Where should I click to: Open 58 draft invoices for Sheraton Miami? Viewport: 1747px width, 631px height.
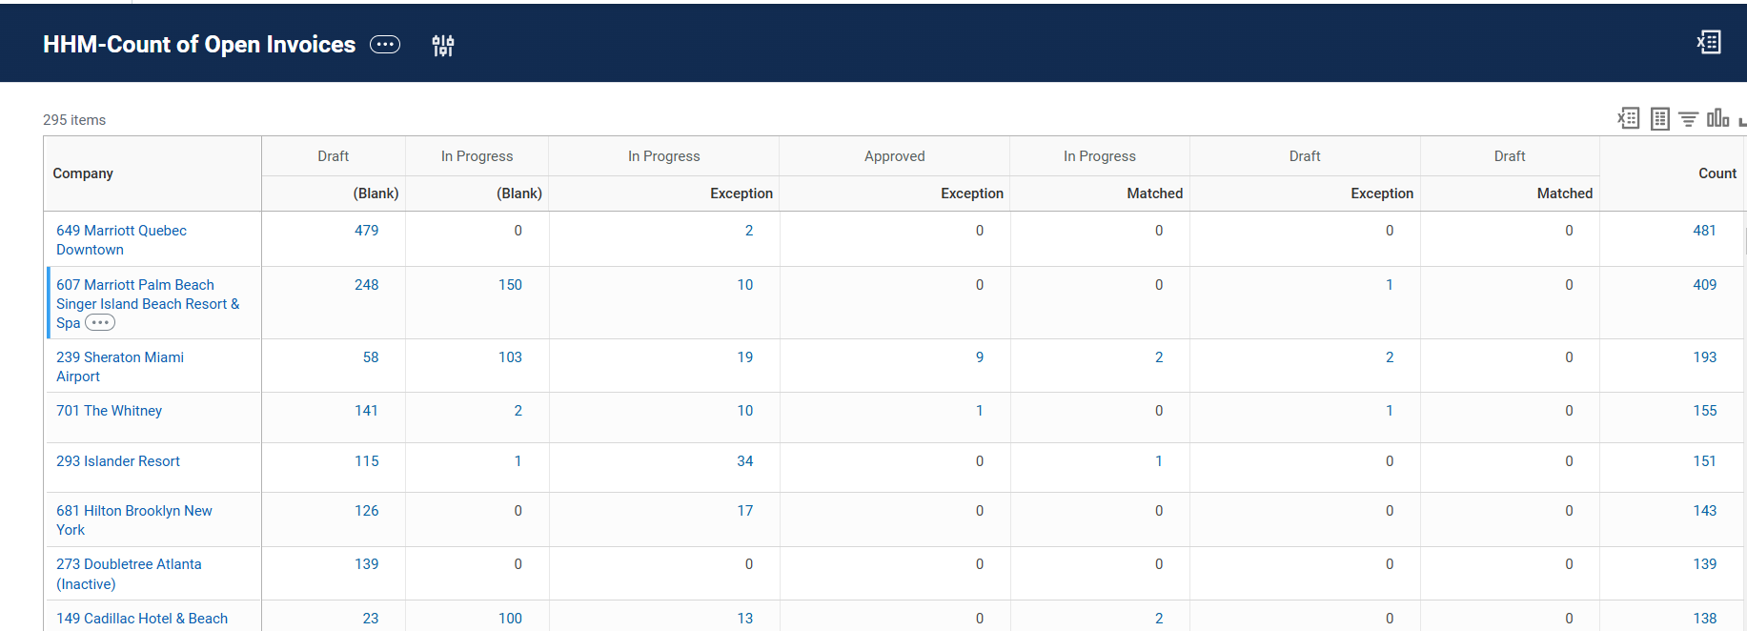[x=371, y=357]
